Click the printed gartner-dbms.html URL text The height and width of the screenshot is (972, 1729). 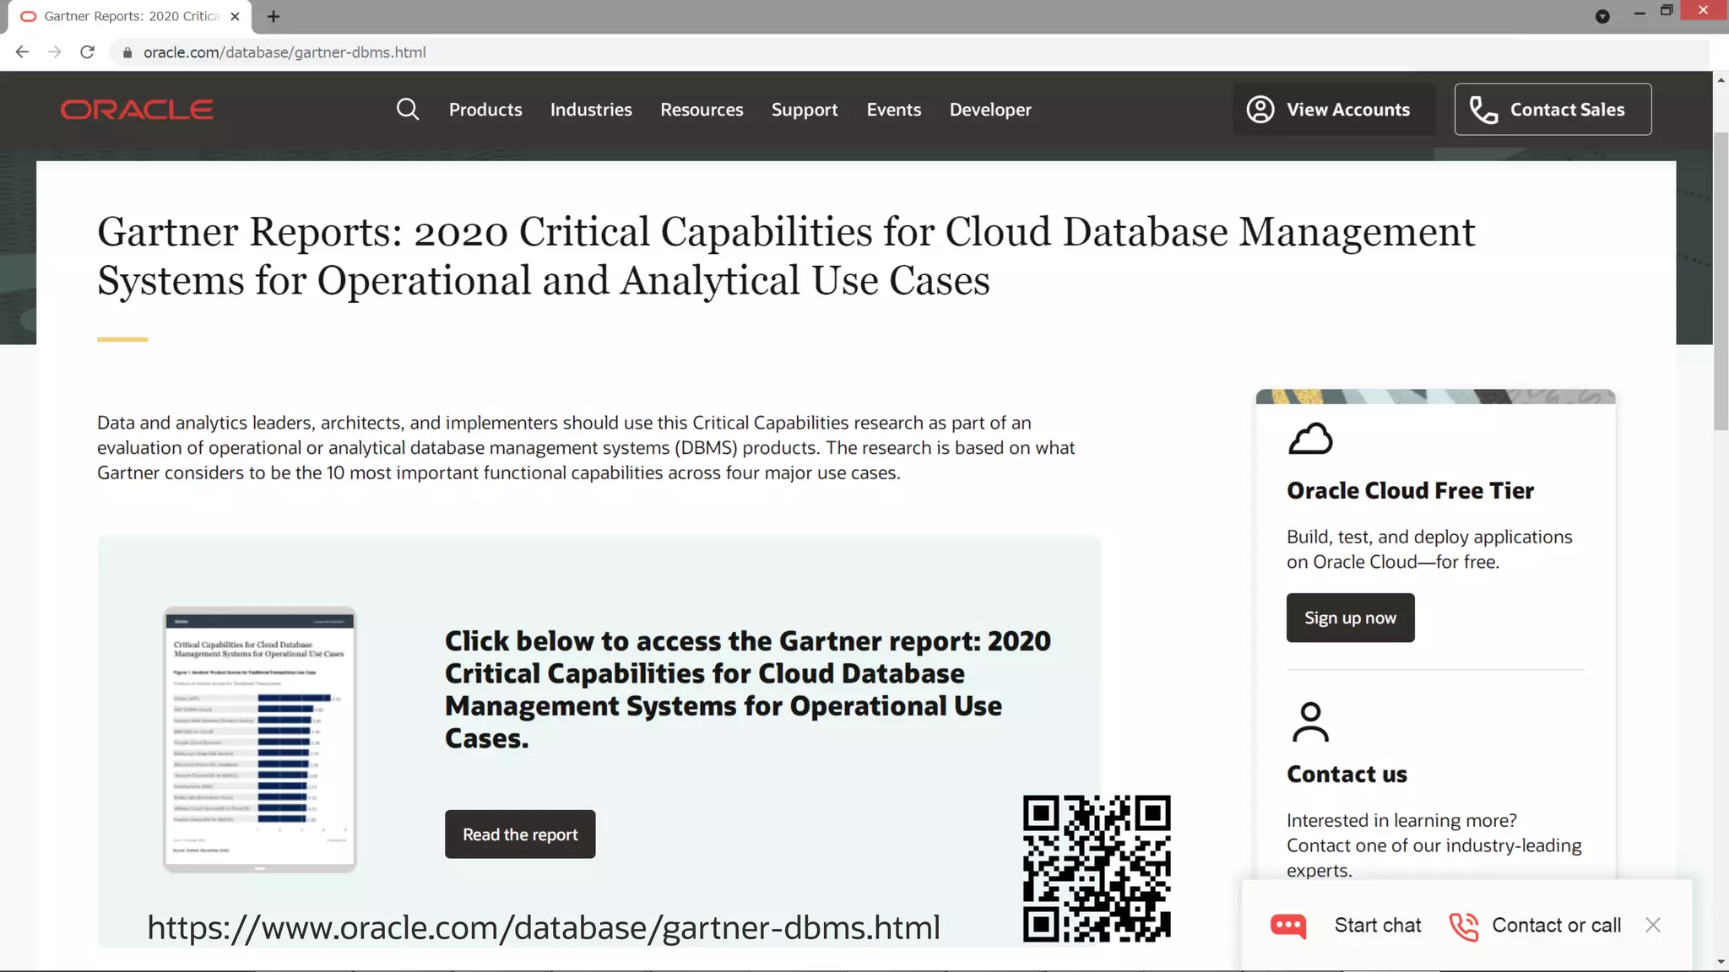point(544,927)
